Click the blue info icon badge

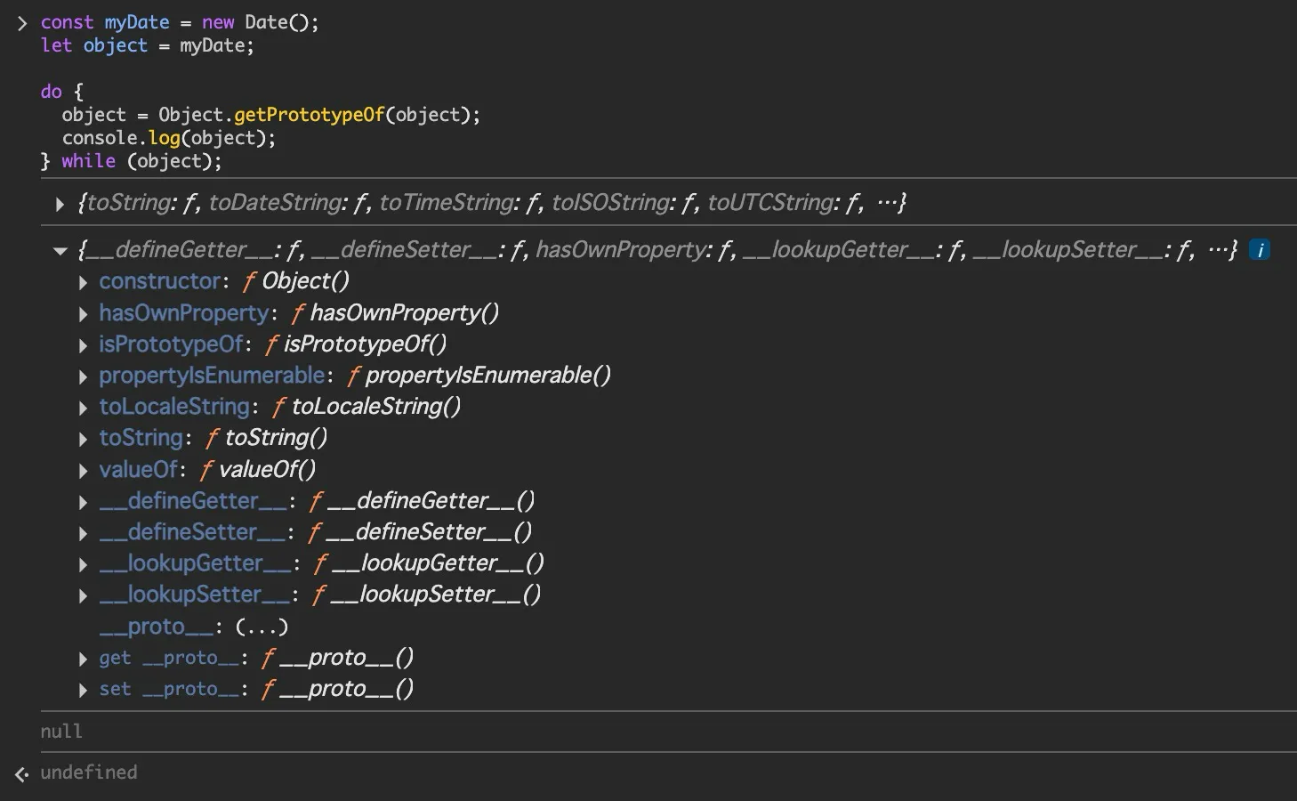click(x=1259, y=250)
